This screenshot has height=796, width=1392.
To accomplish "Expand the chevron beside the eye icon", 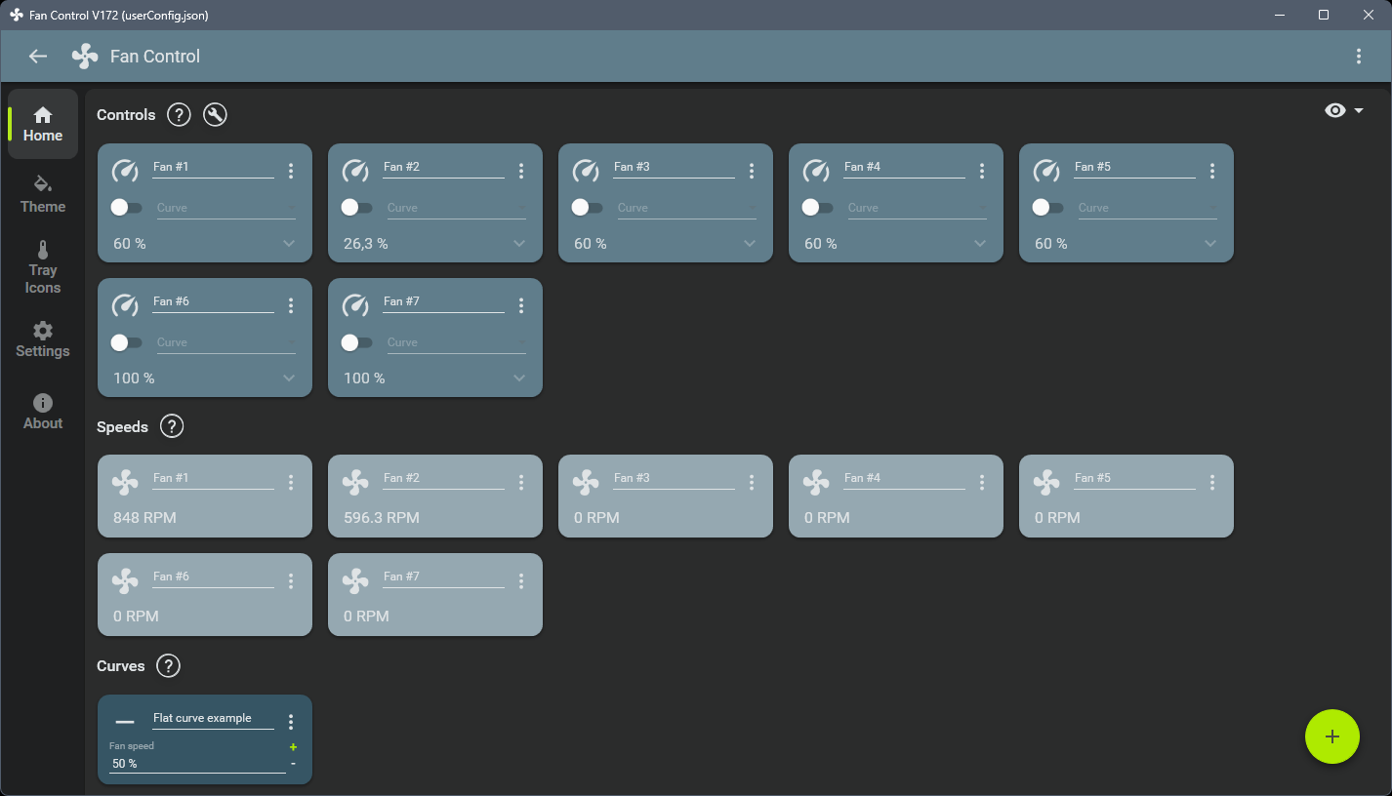I will 1357,110.
